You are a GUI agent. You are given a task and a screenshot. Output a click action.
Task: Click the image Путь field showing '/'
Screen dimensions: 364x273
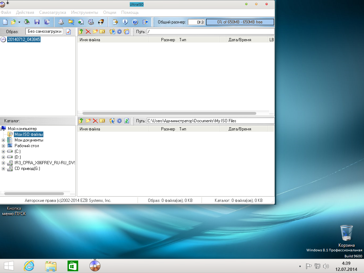[210, 32]
